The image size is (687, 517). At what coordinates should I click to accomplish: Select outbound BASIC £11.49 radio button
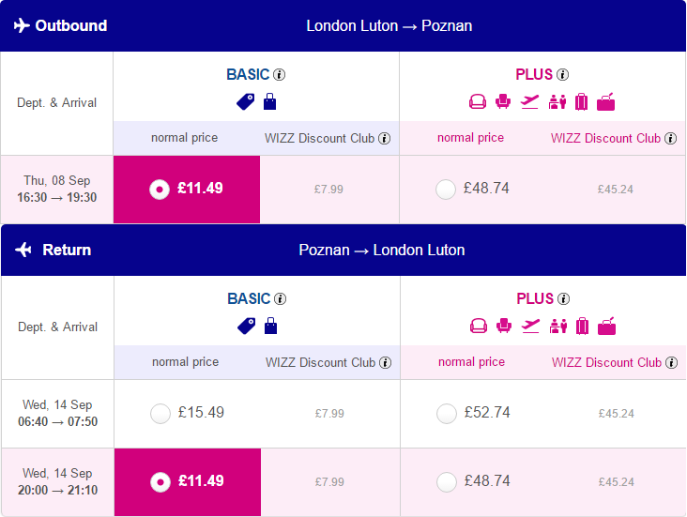click(160, 190)
